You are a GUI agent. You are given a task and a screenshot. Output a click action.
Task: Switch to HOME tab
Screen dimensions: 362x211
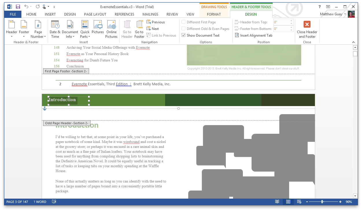pyautogui.click(x=31, y=14)
